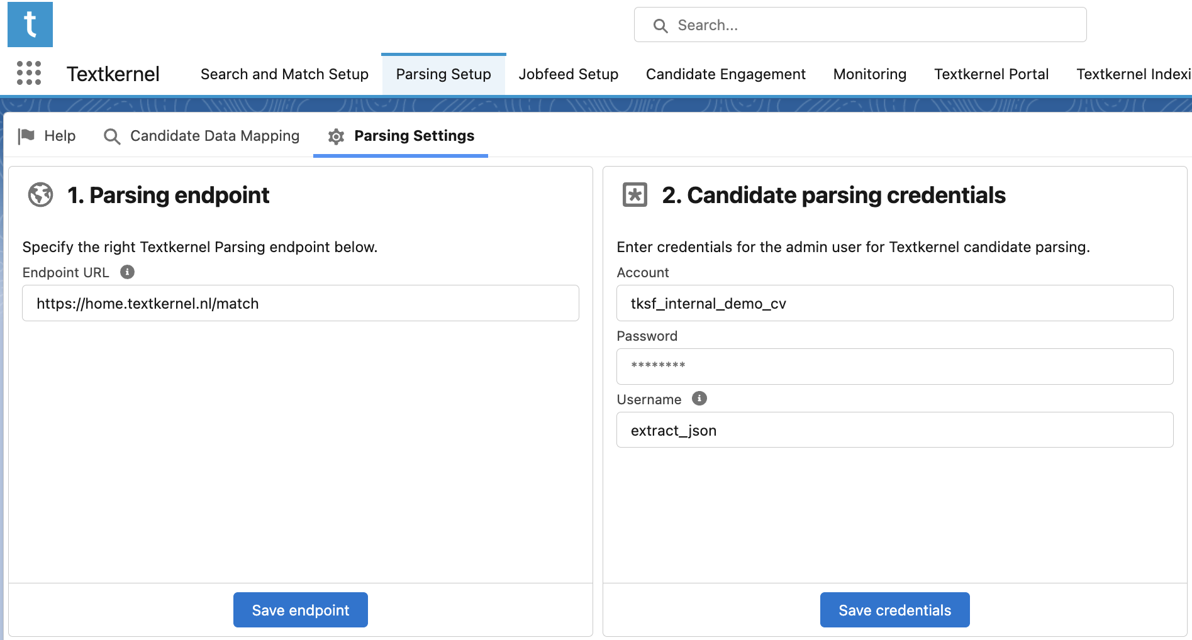Click the '1. Parsing endpoint' heading
Viewport: 1192px width, 640px height.
pyautogui.click(x=168, y=195)
